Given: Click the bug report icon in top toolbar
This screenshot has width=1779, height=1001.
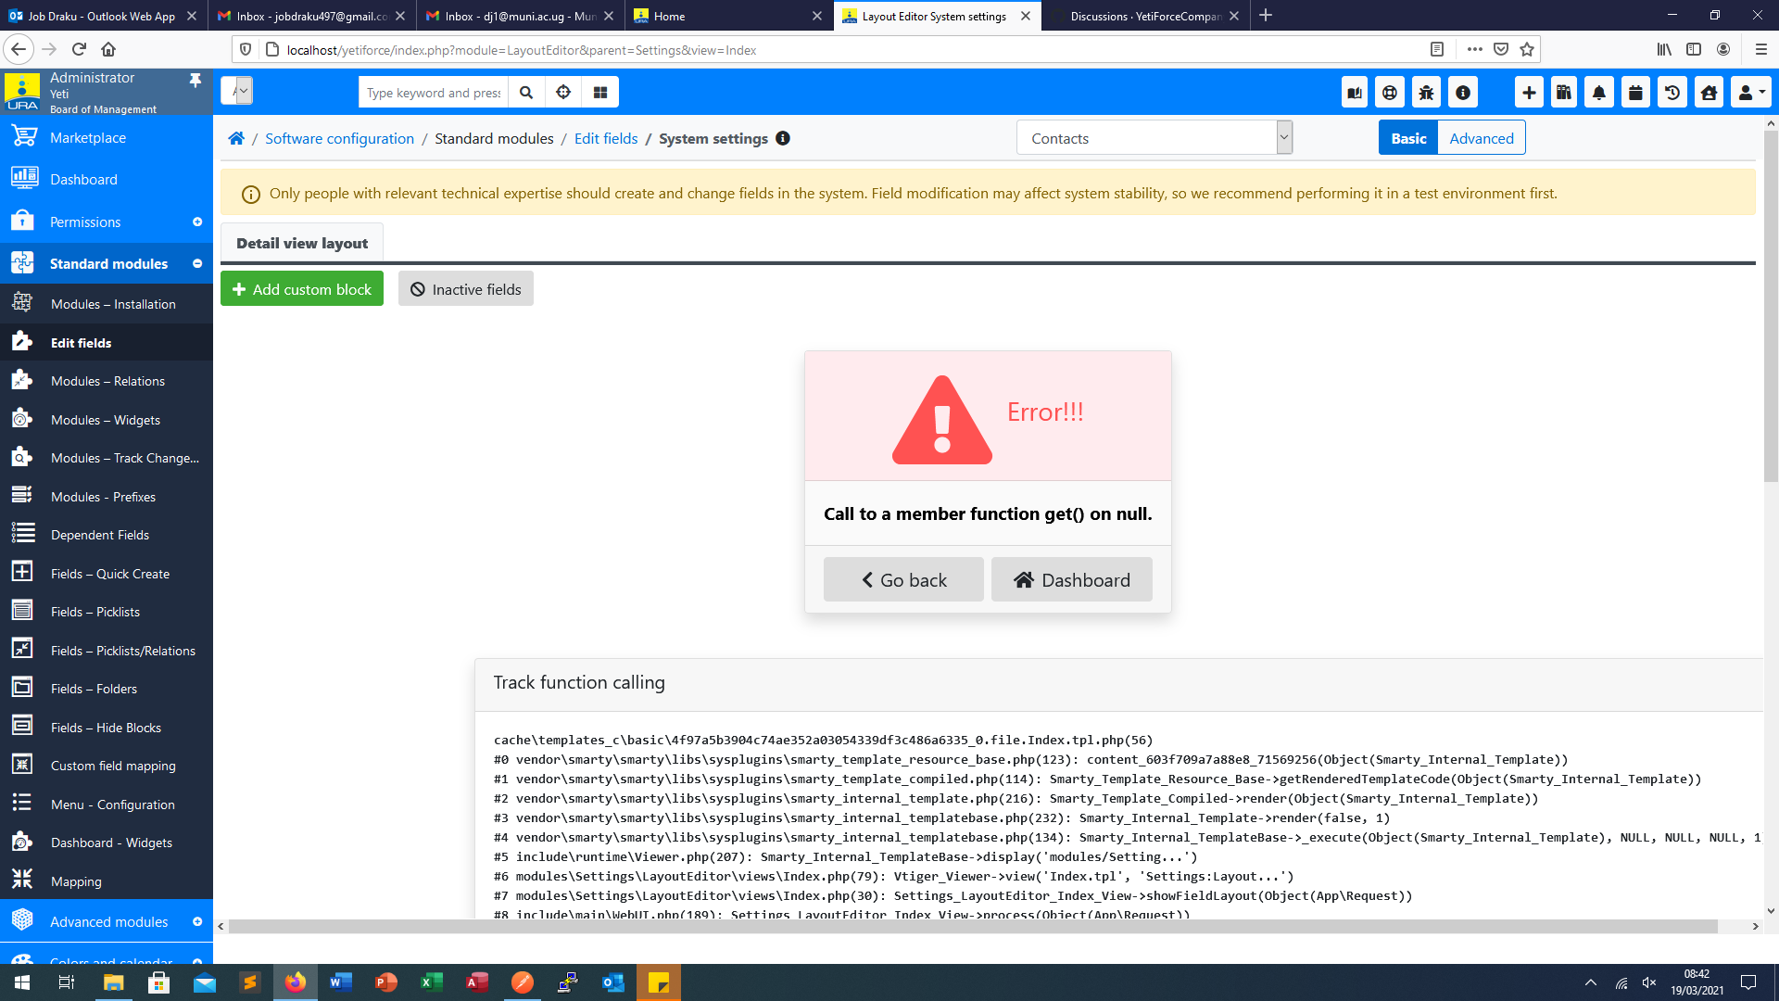Looking at the screenshot, I should click(x=1426, y=93).
